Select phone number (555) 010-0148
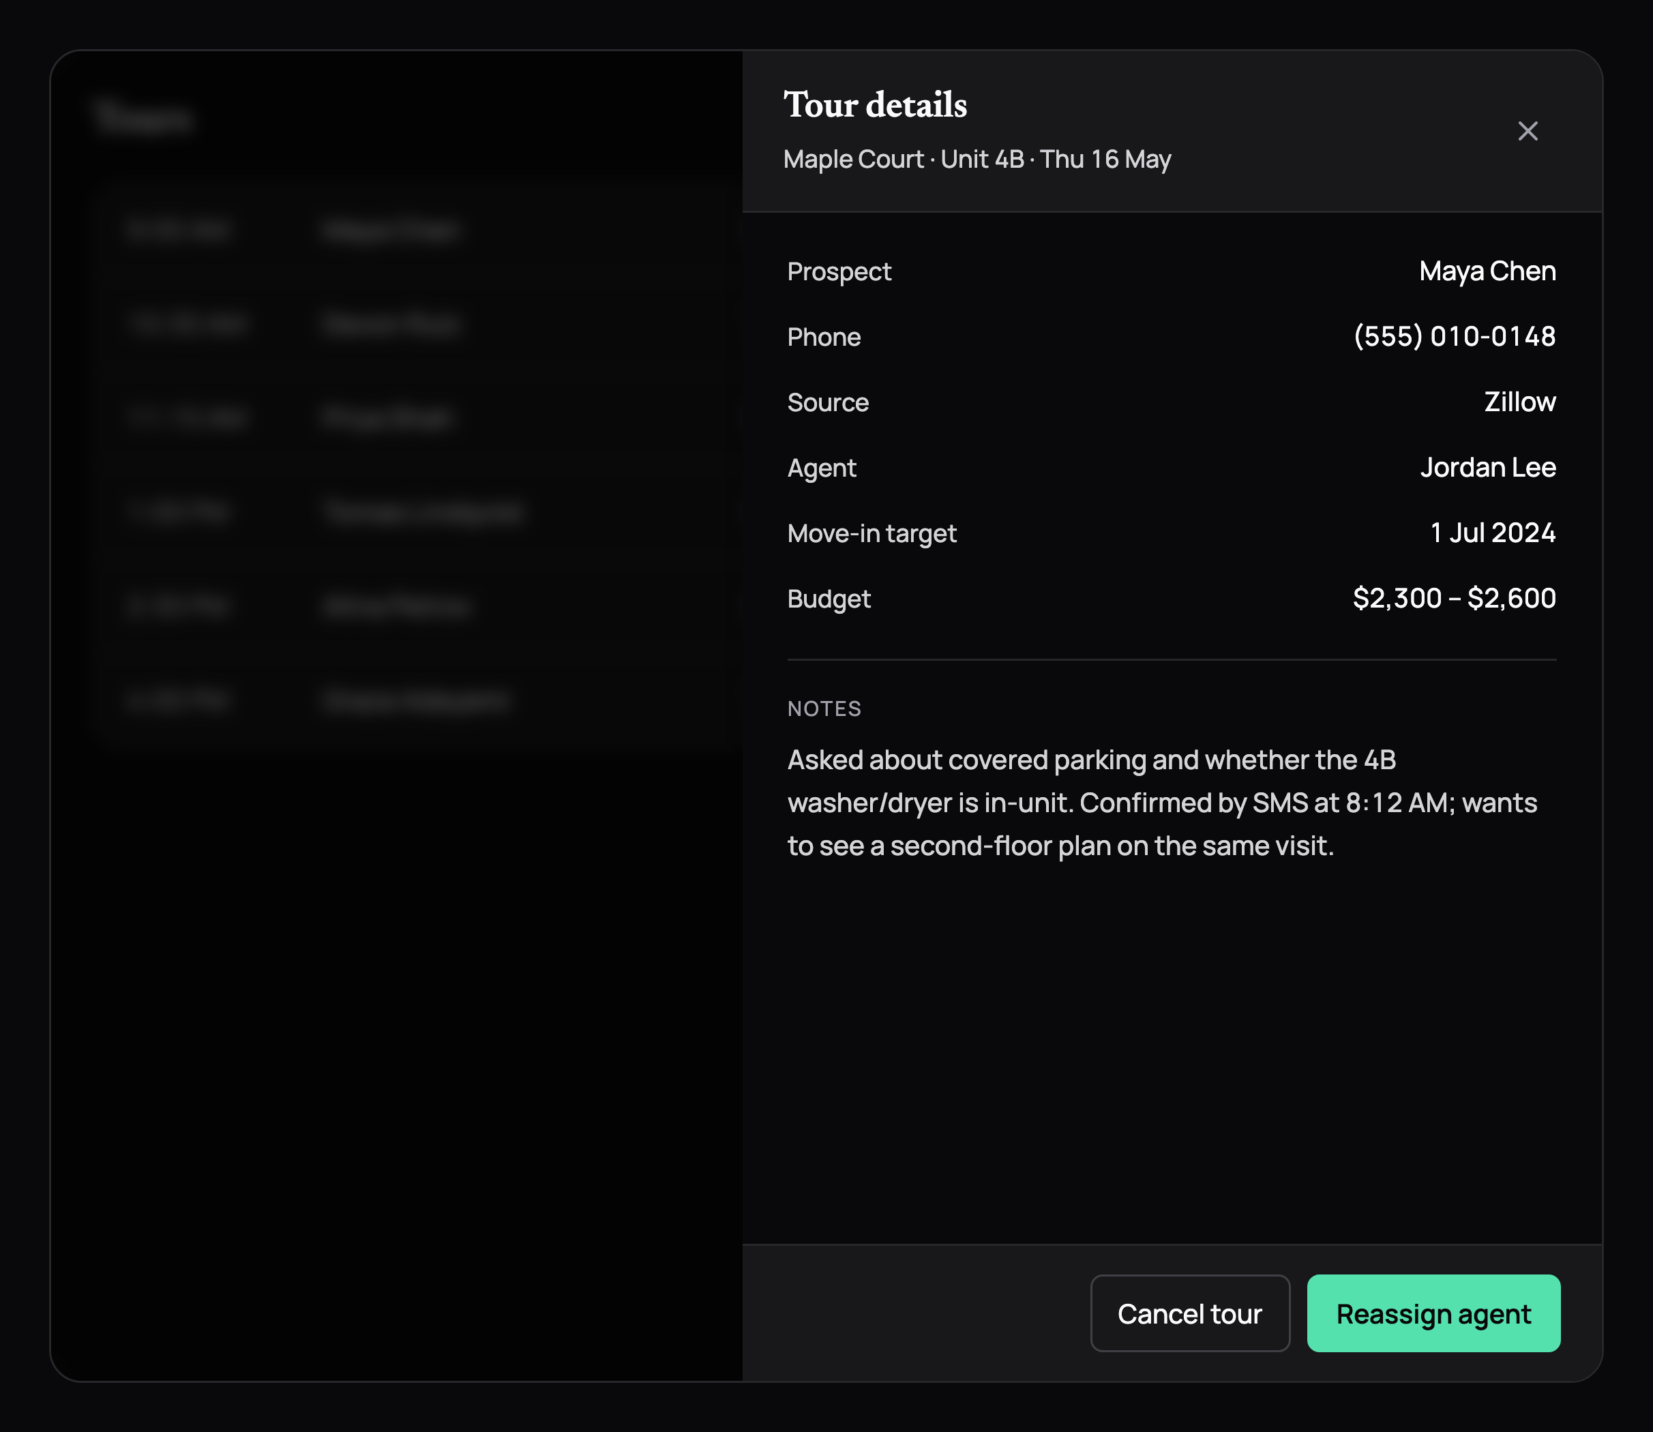This screenshot has height=1432, width=1653. [1454, 336]
